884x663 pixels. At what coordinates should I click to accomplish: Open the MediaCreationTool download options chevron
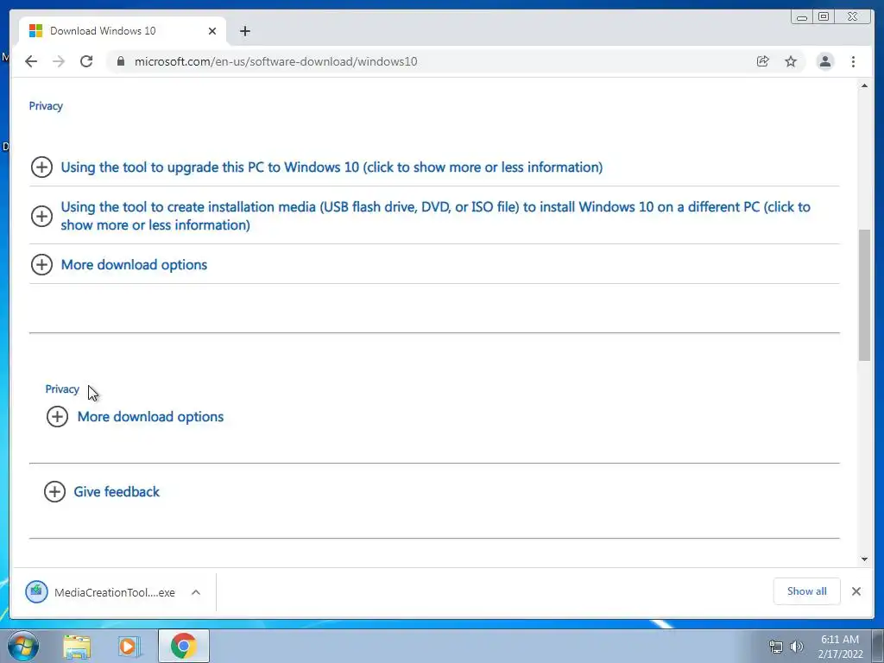[x=196, y=592]
